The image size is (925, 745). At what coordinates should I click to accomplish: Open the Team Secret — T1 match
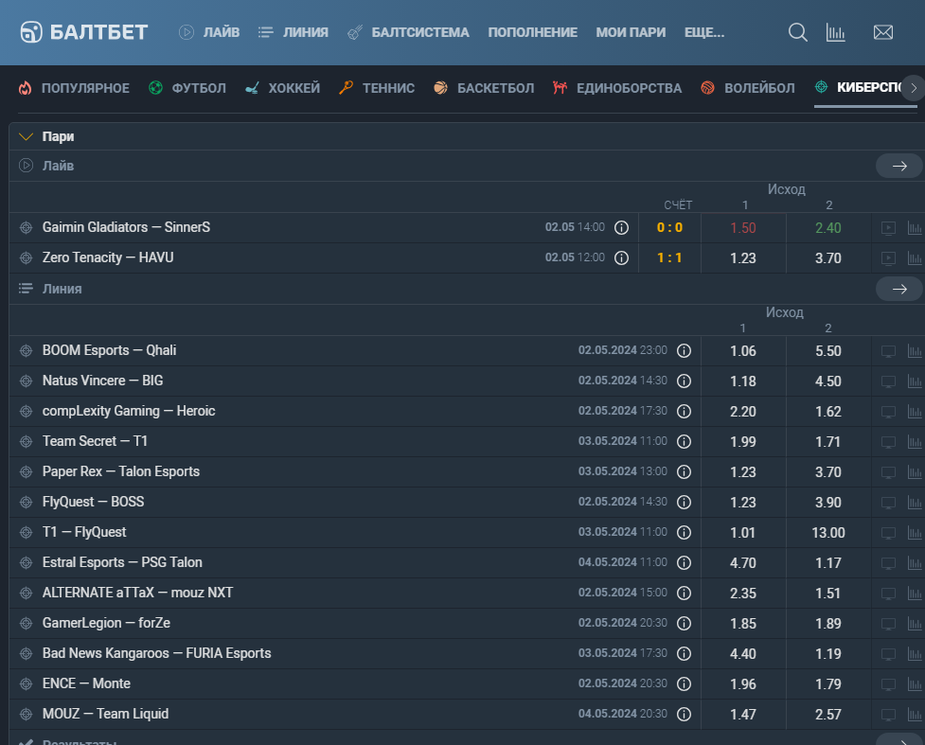click(95, 441)
